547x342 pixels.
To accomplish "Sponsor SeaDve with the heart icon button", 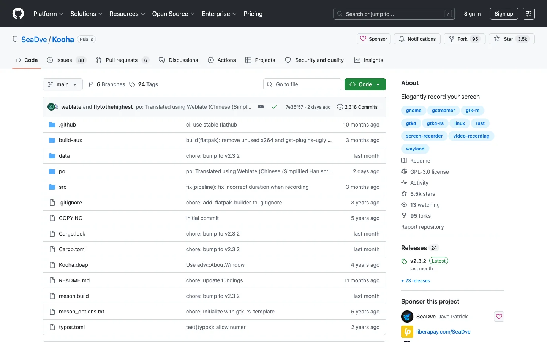I will (x=499, y=317).
